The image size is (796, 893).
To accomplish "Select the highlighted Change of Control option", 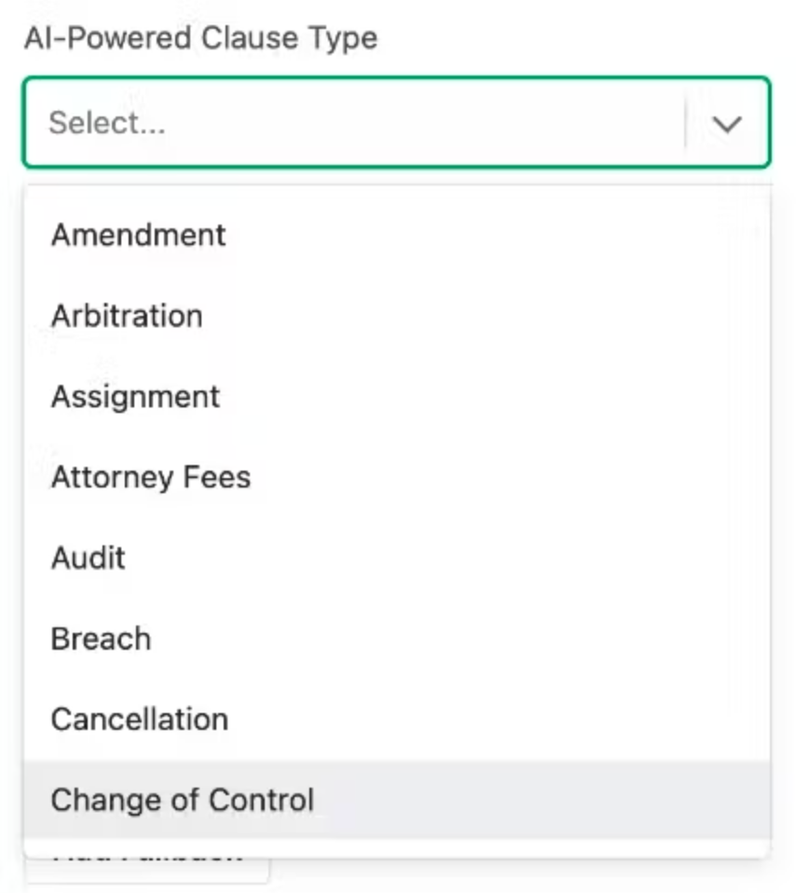I will [397, 800].
